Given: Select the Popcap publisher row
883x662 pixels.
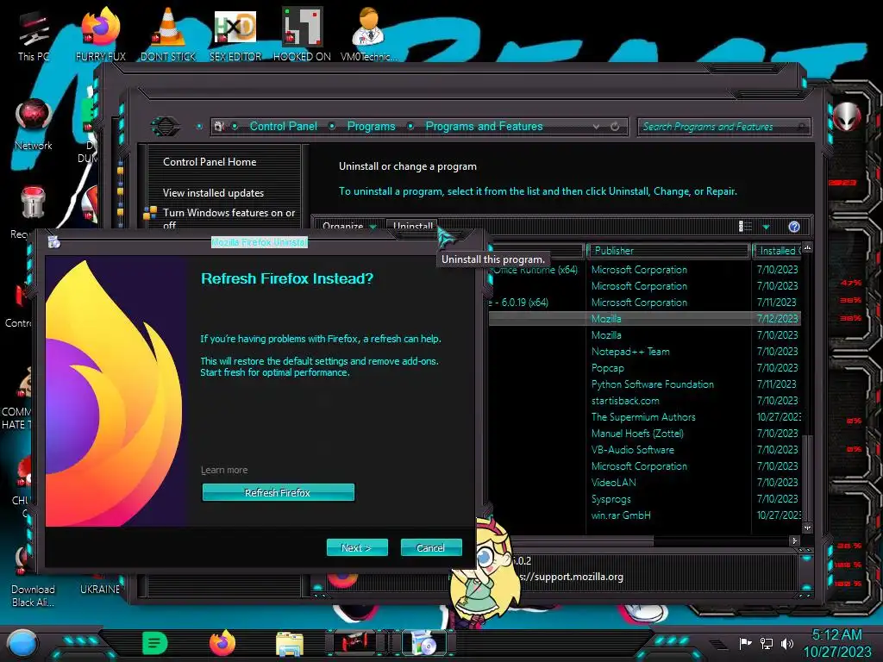Looking at the screenshot, I should point(645,367).
